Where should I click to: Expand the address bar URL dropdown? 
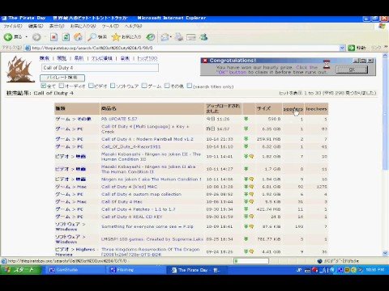click(342, 48)
